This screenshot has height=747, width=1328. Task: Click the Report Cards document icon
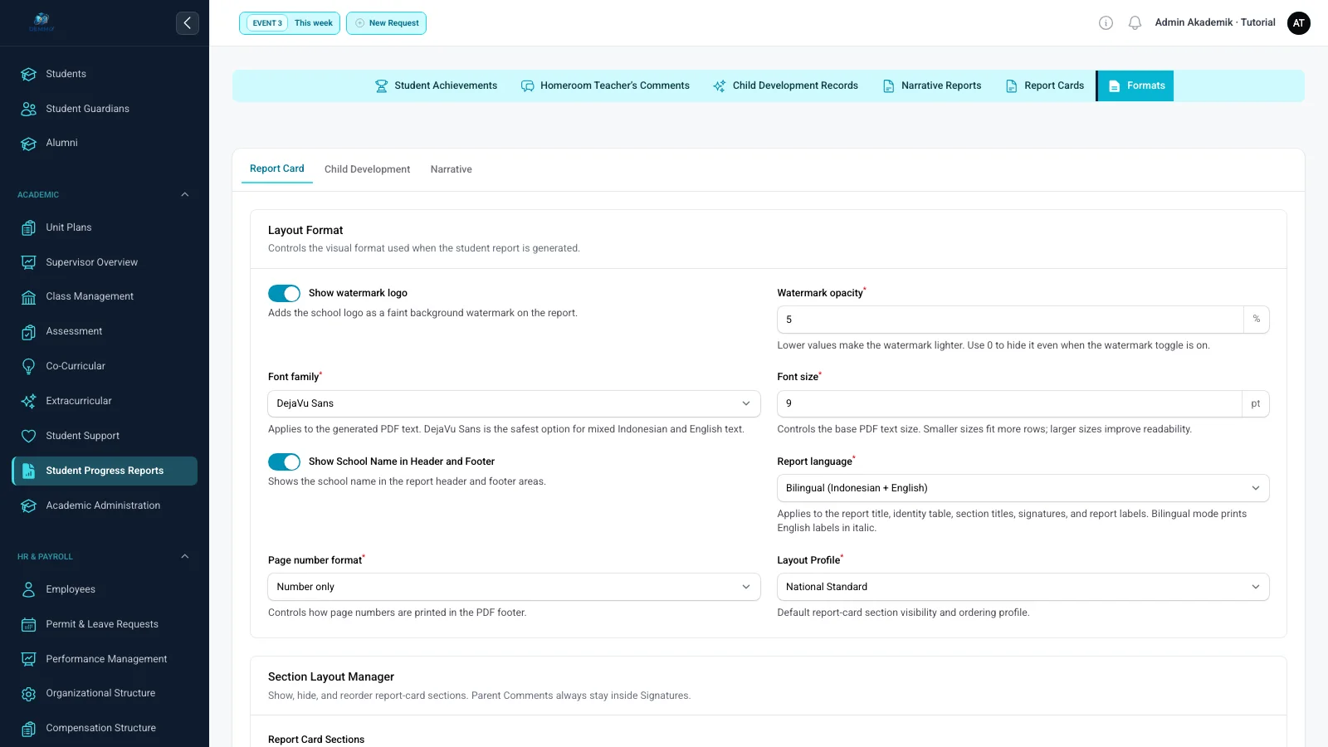tap(1011, 86)
